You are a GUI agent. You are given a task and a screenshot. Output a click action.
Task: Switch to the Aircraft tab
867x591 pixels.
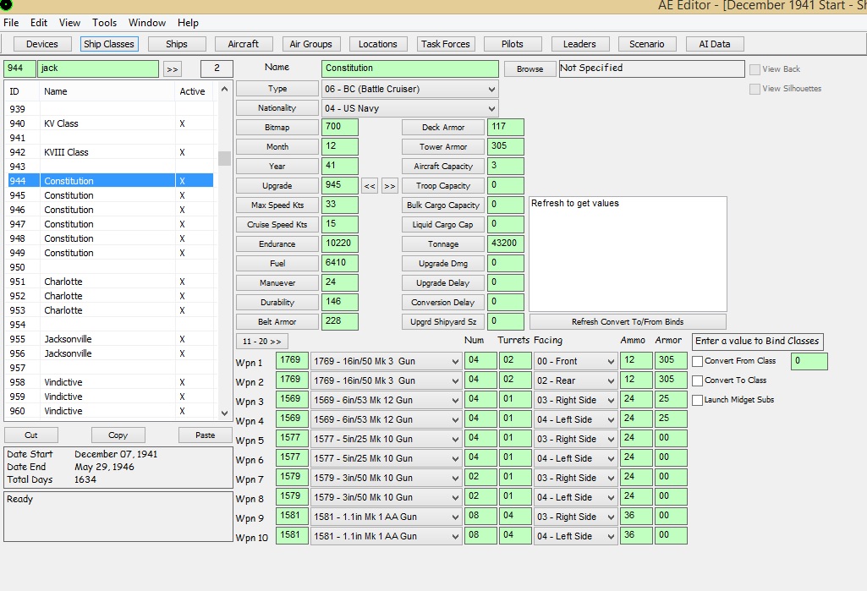[244, 44]
